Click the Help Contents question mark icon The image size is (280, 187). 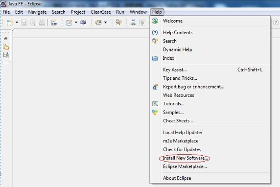(155, 32)
